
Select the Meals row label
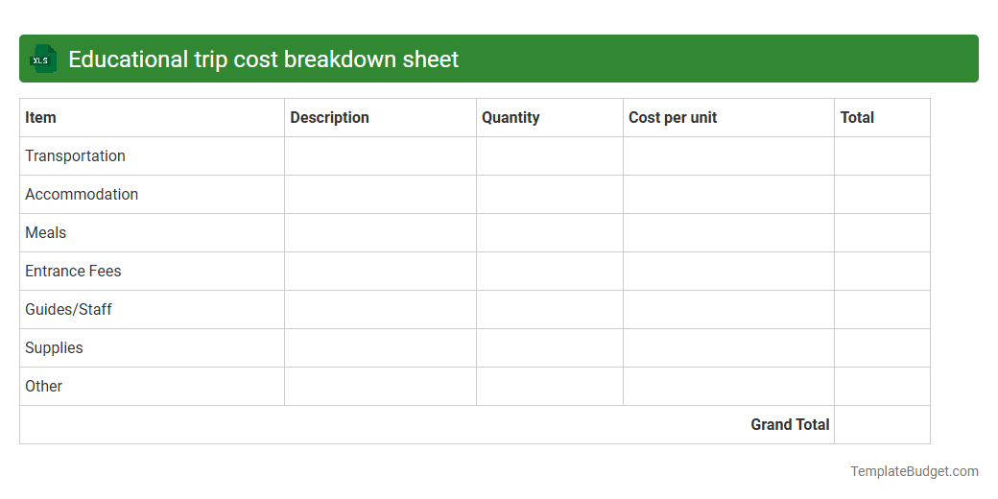46,233
